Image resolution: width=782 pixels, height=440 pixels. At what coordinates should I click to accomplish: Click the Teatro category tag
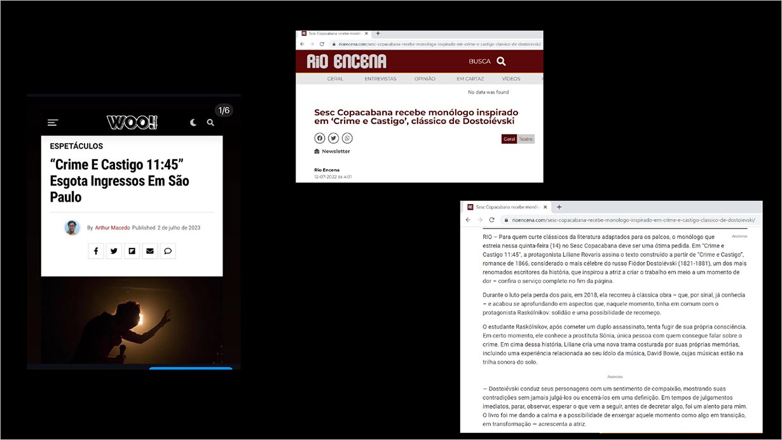coord(526,139)
